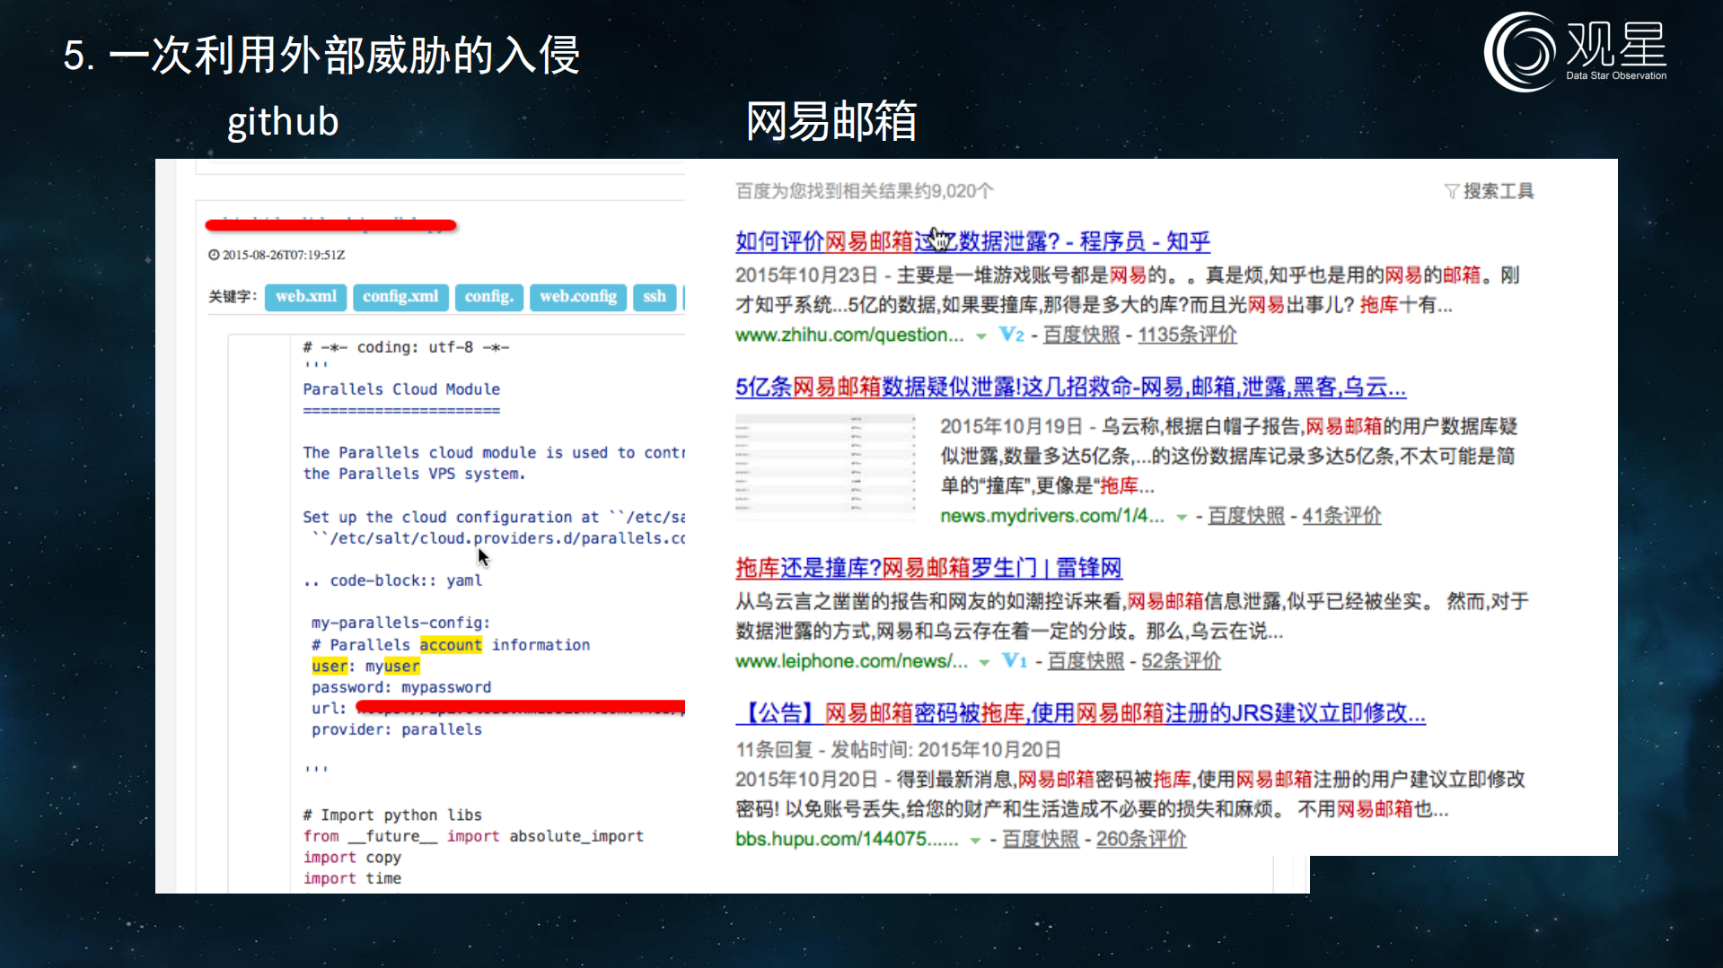Click the V2 verification badge on Zhihu result
Image resolution: width=1723 pixels, height=968 pixels.
click(1011, 334)
